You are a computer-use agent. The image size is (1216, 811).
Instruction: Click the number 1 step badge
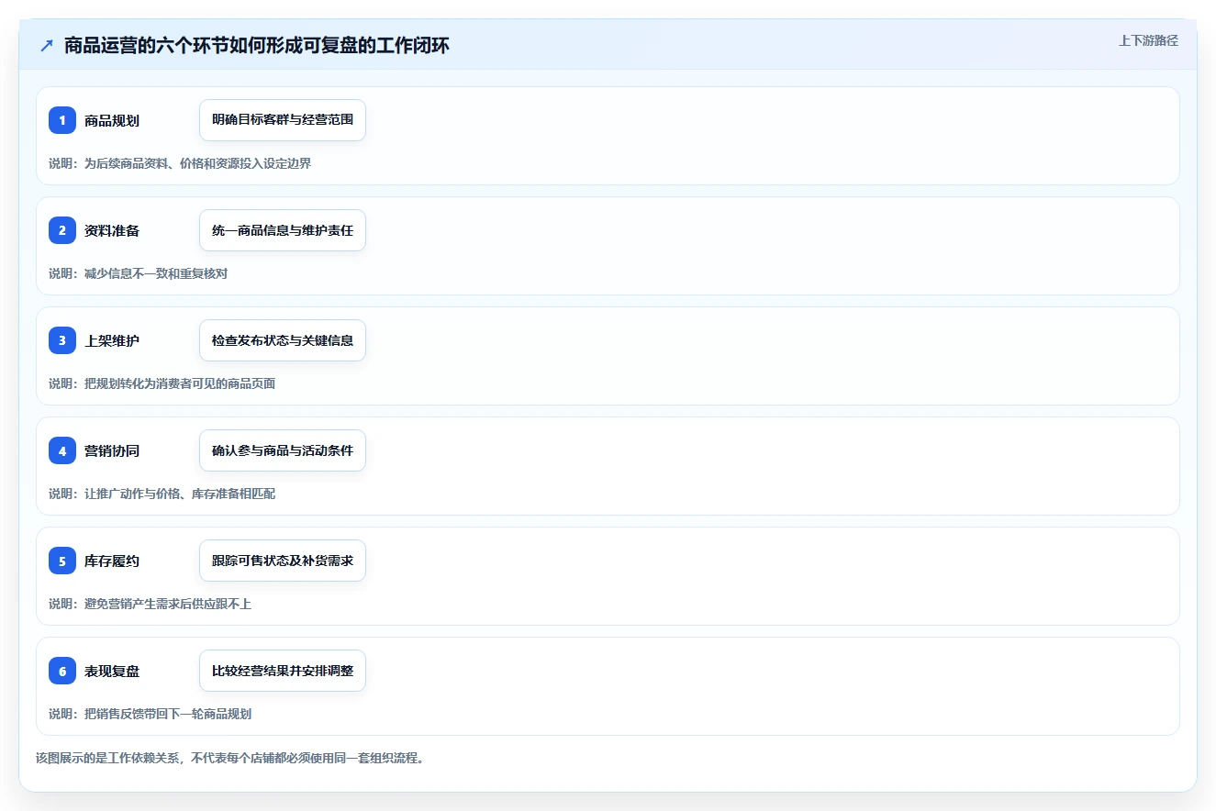click(x=62, y=120)
